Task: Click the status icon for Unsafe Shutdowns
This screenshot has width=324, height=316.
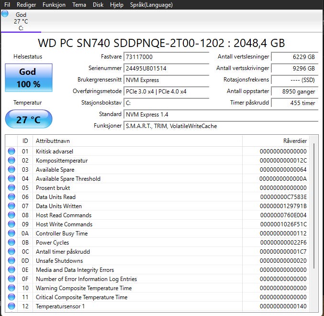Action: [11, 261]
